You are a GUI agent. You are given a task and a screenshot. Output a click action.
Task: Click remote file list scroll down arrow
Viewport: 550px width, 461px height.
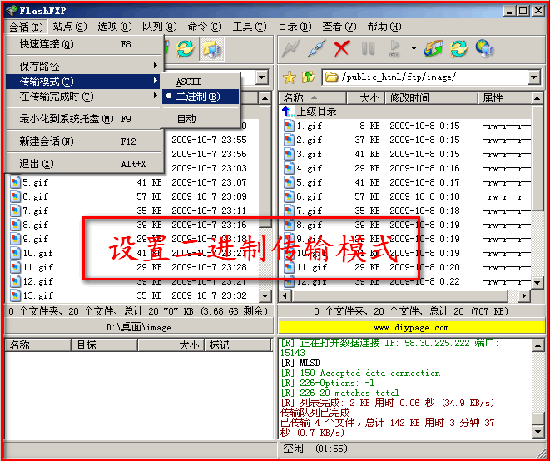537,282
